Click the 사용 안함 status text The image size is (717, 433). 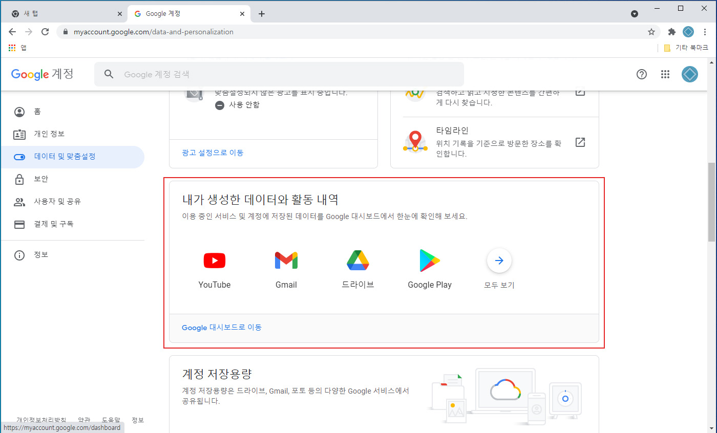pyautogui.click(x=244, y=105)
